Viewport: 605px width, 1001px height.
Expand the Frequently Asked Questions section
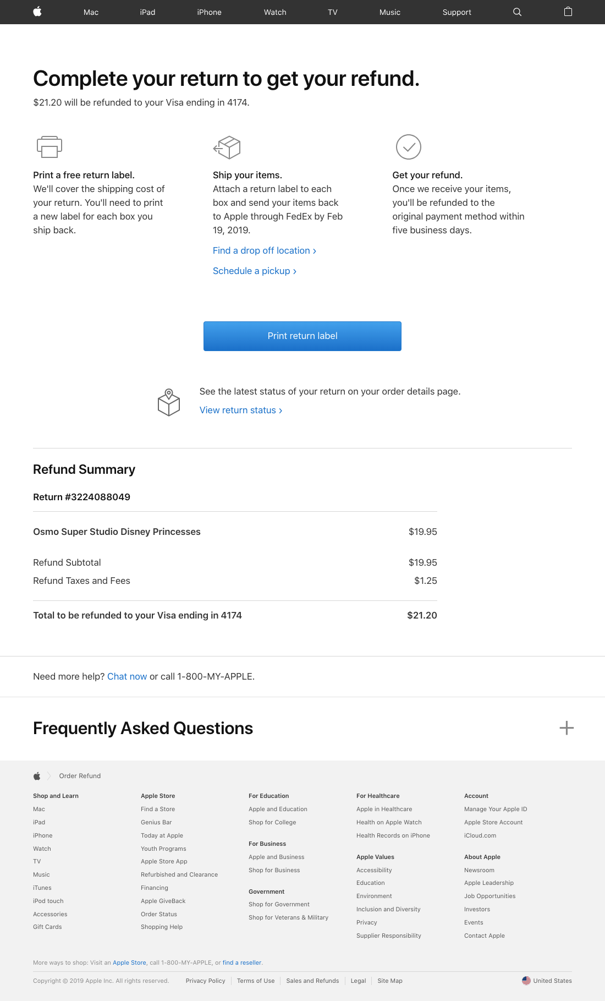[x=566, y=728]
